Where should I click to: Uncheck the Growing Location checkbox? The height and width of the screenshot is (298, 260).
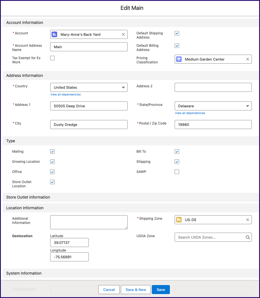[x=52, y=162]
